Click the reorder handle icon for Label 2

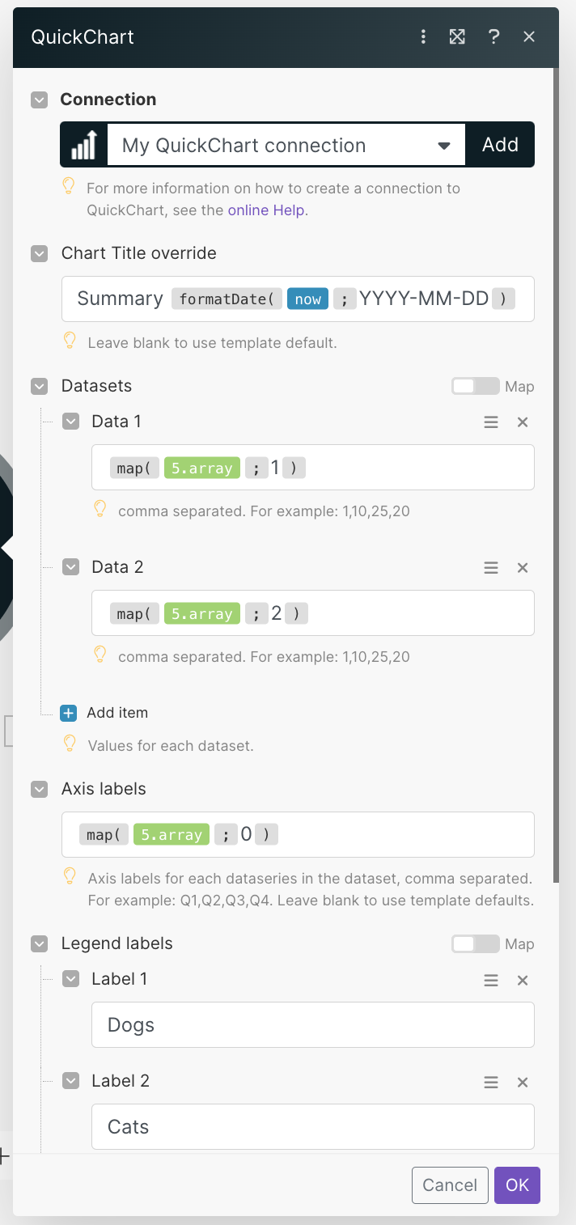491,1082
